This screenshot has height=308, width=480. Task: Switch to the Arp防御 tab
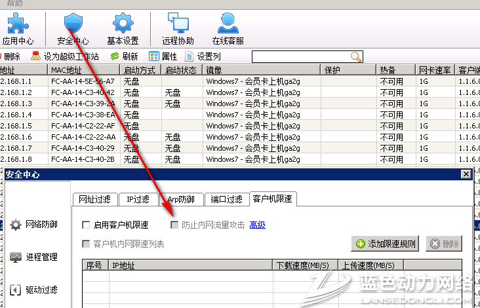click(180, 199)
